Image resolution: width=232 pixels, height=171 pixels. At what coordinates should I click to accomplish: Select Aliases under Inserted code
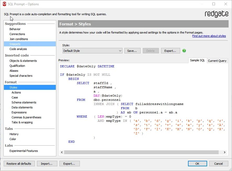pyautogui.click(x=14, y=71)
